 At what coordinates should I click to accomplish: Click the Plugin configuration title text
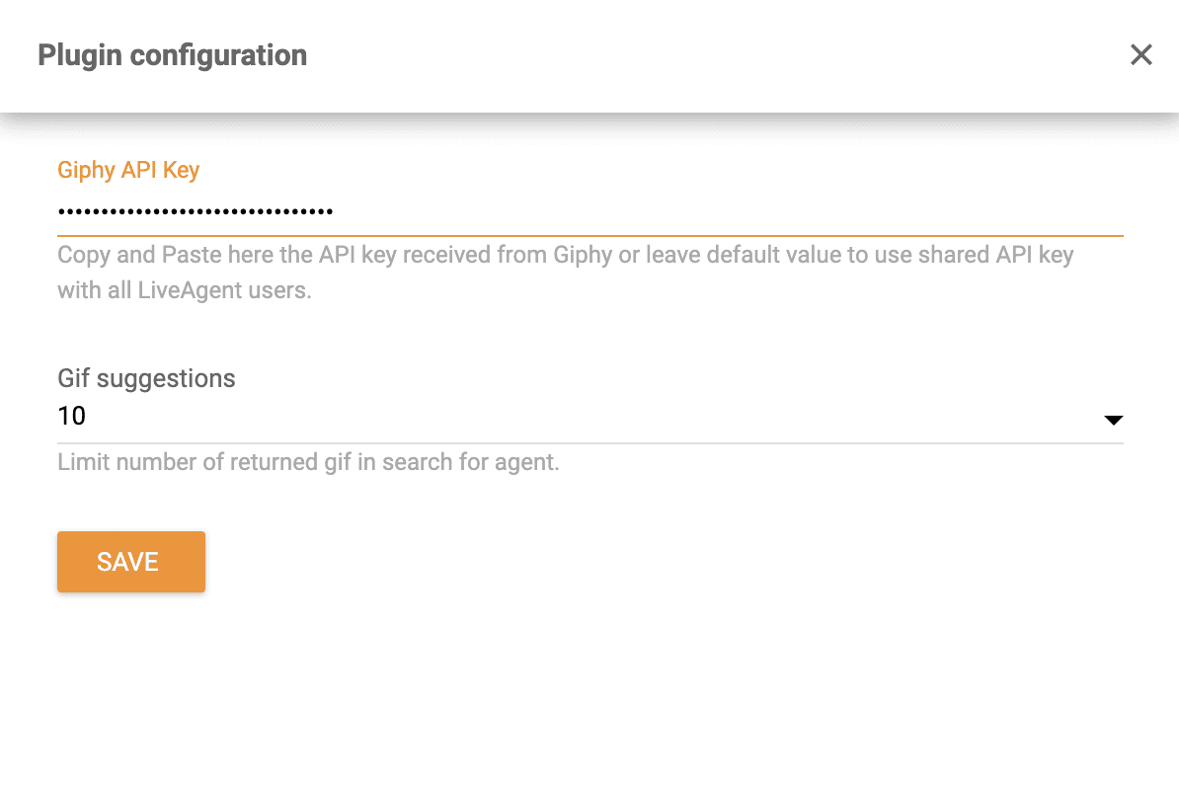[x=172, y=55]
